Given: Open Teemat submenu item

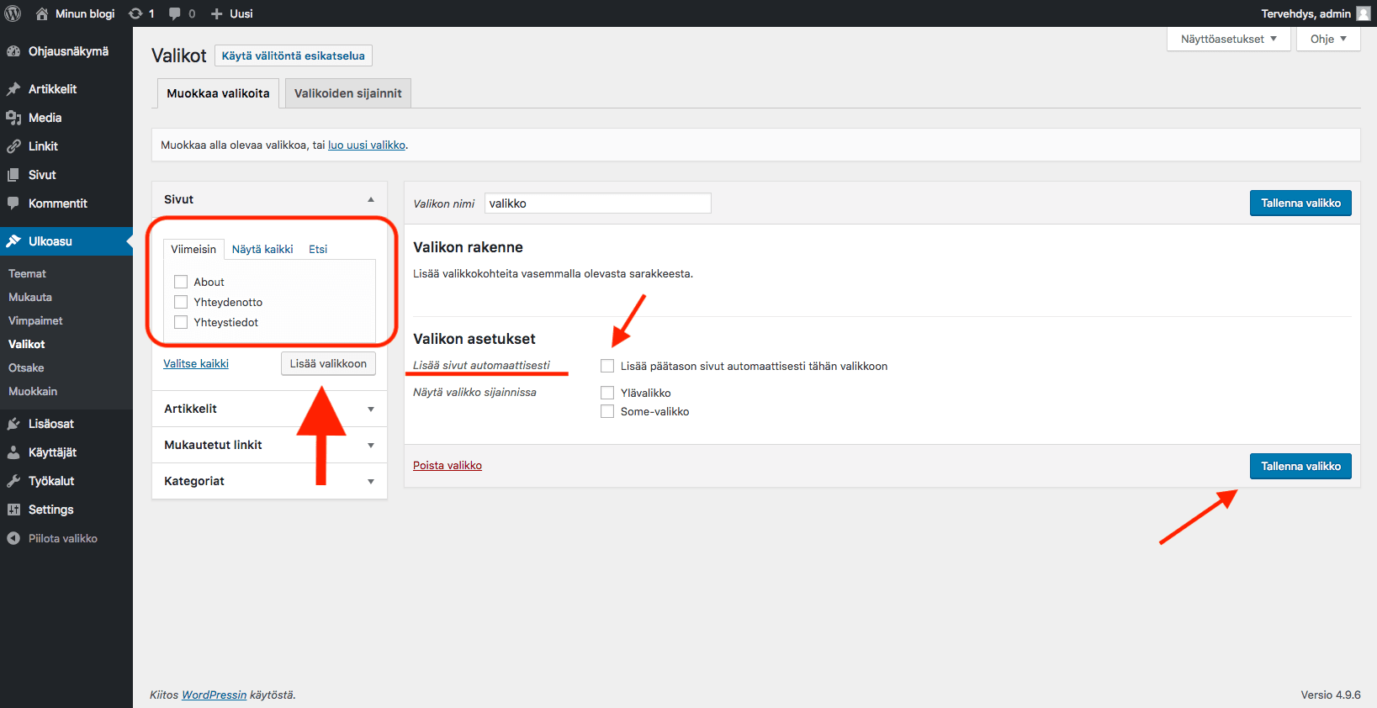Looking at the screenshot, I should pyautogui.click(x=27, y=273).
